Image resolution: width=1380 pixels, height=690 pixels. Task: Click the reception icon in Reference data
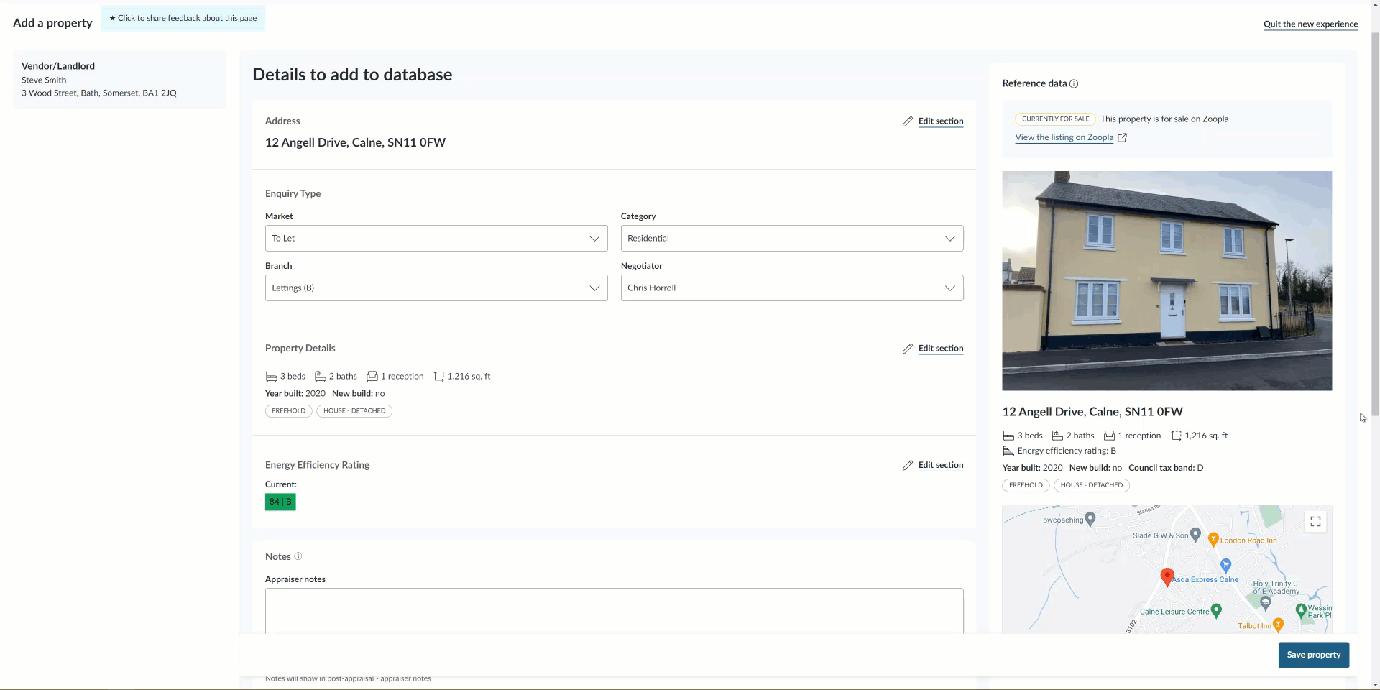pos(1109,436)
